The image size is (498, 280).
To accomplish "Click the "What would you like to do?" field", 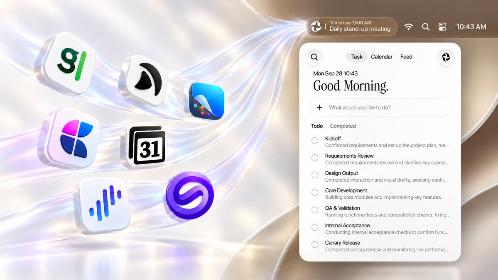I will click(380, 107).
